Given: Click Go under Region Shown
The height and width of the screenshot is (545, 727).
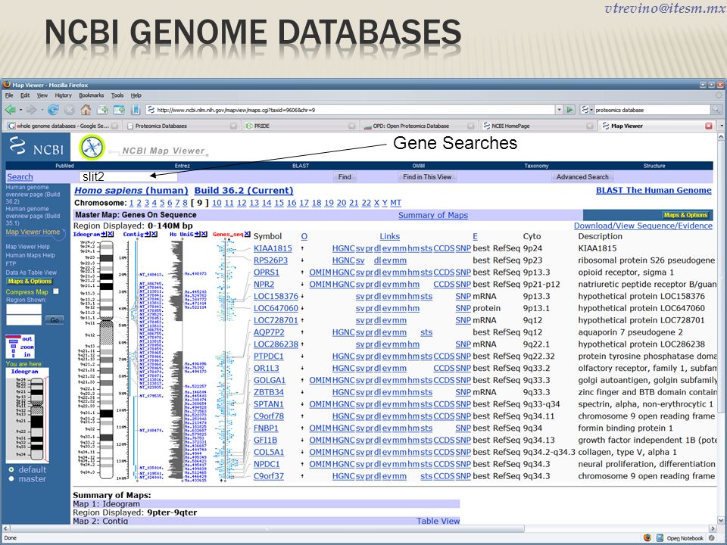Looking at the screenshot, I should [55, 319].
